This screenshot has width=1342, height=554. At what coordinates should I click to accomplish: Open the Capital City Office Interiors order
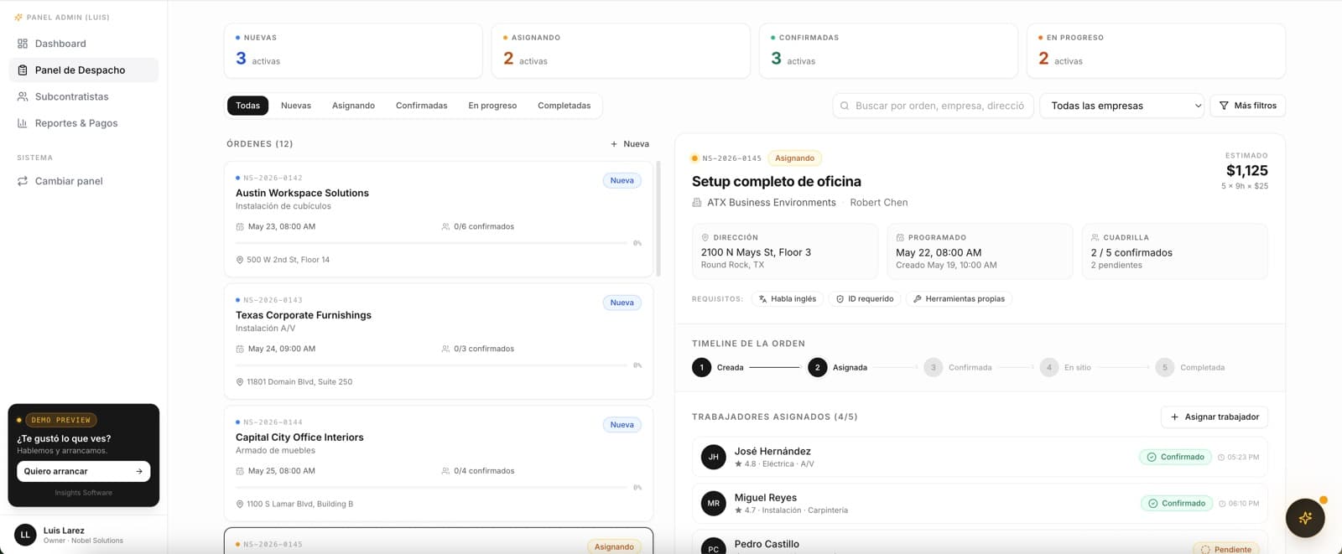pos(439,464)
